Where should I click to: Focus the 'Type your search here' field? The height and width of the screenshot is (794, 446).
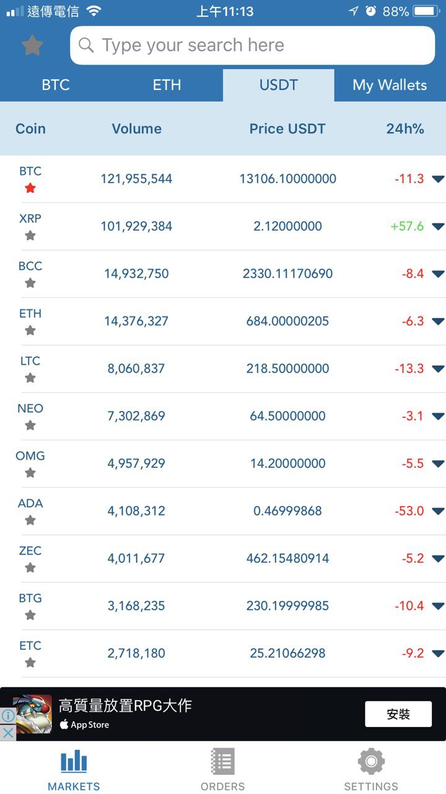[x=252, y=45]
